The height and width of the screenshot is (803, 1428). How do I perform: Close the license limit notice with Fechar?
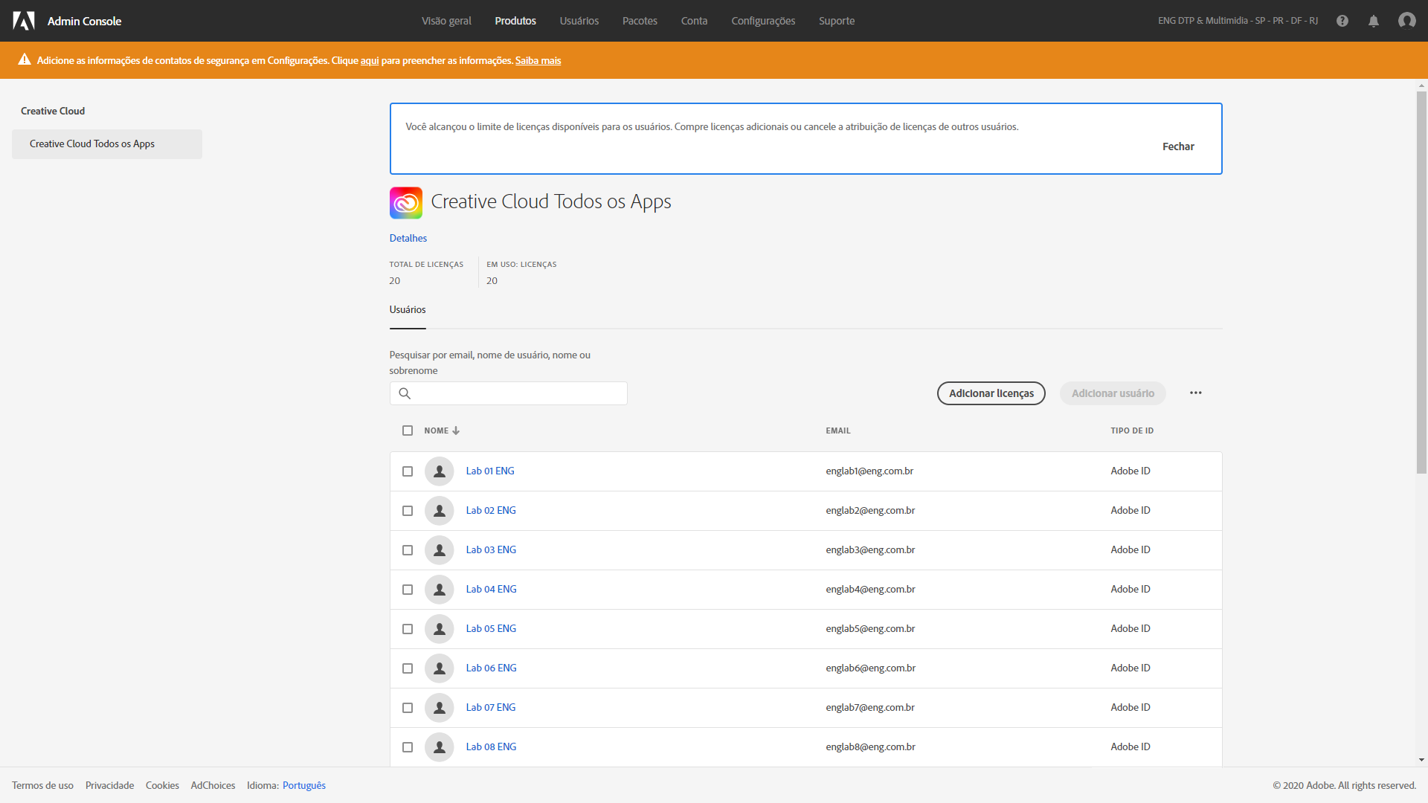click(1178, 146)
